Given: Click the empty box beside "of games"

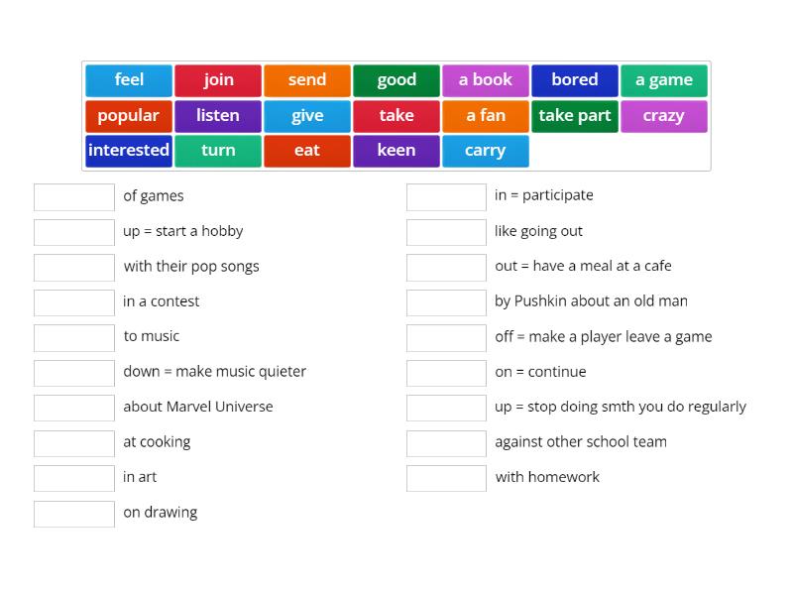Looking at the screenshot, I should 74,196.
